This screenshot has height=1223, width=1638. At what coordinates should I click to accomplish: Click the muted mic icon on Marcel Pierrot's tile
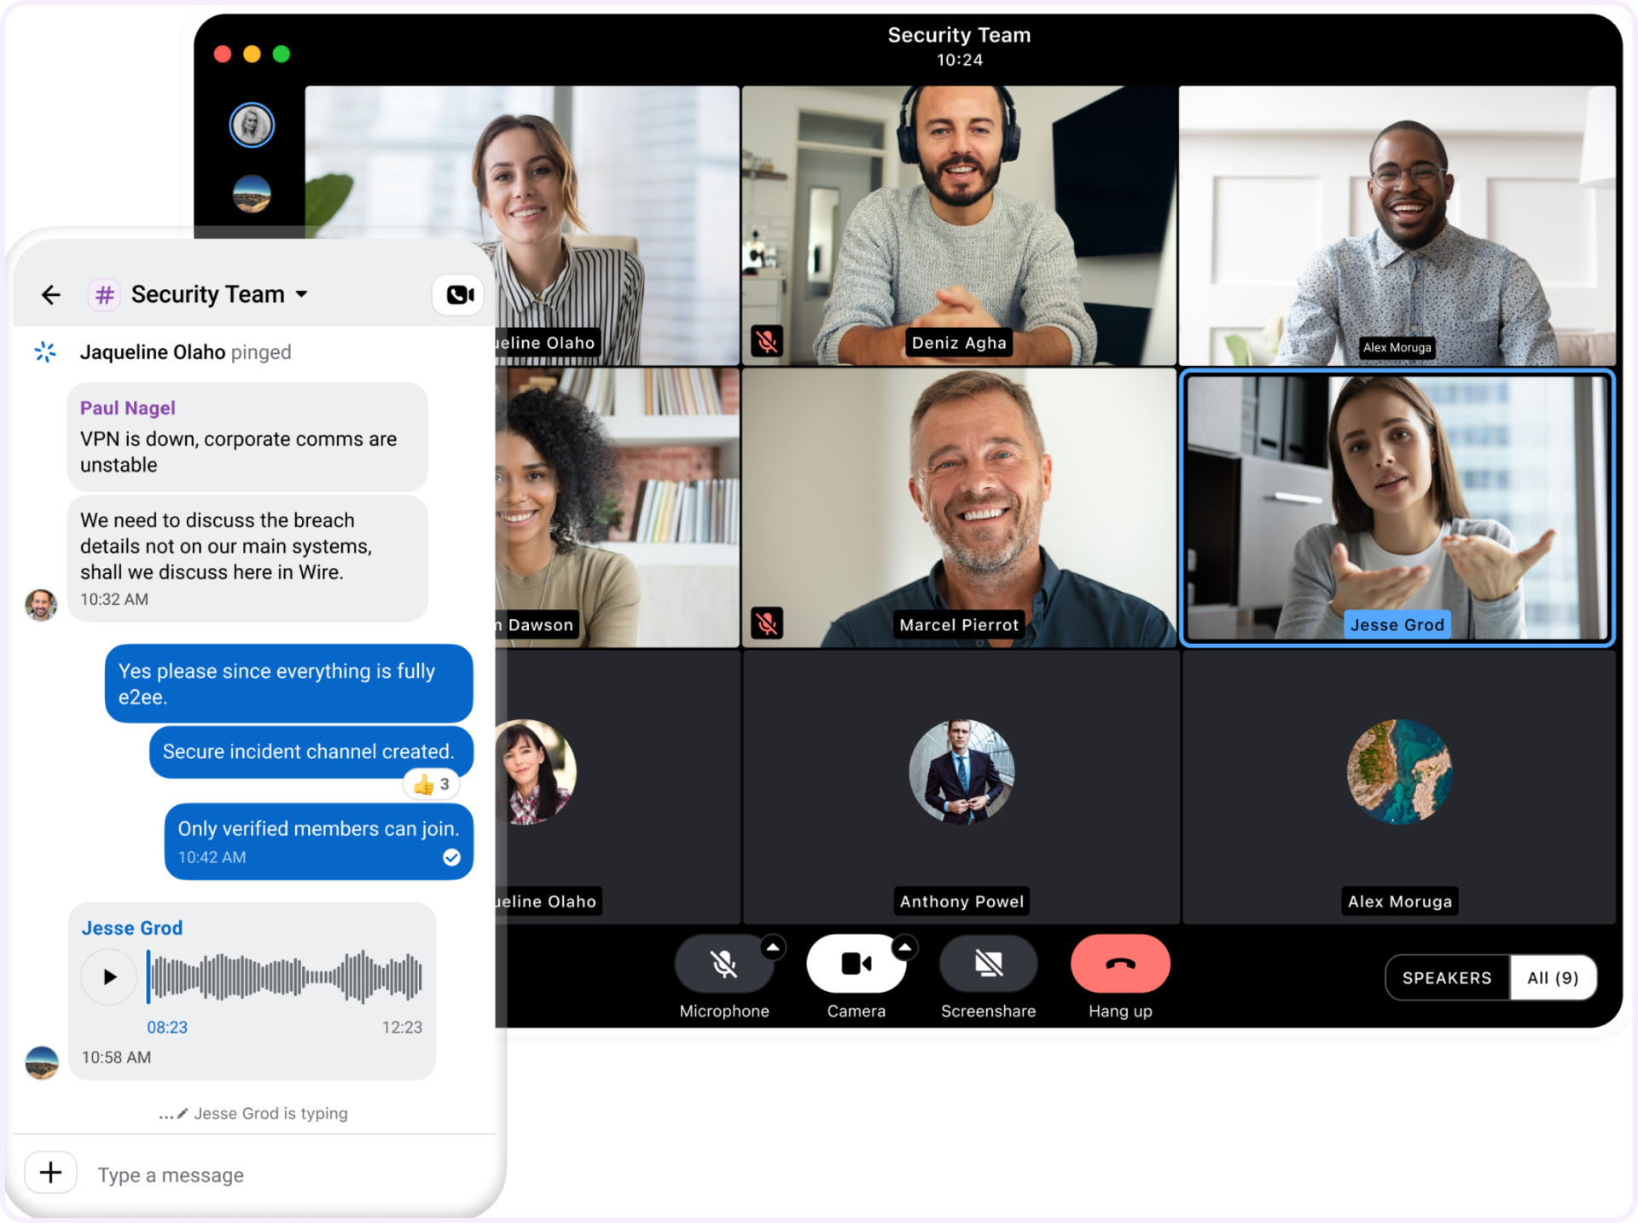point(767,623)
